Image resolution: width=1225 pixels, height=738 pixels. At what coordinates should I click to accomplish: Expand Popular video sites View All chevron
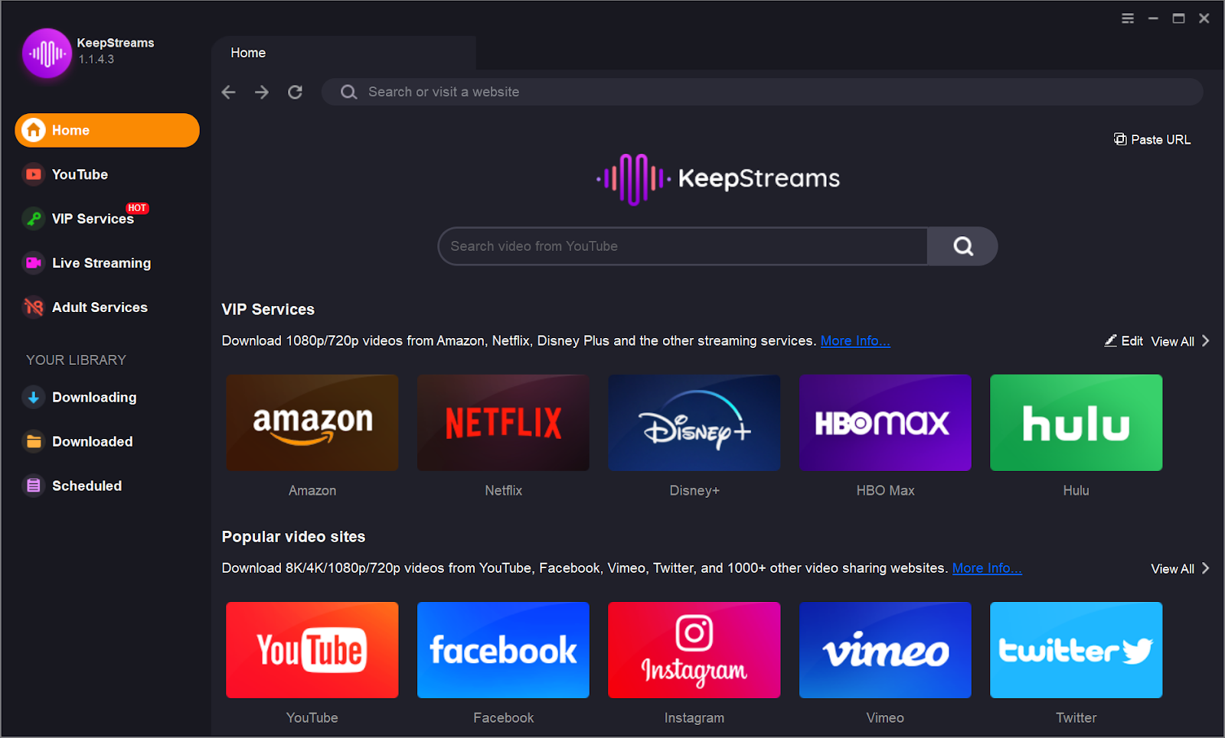click(x=1206, y=568)
